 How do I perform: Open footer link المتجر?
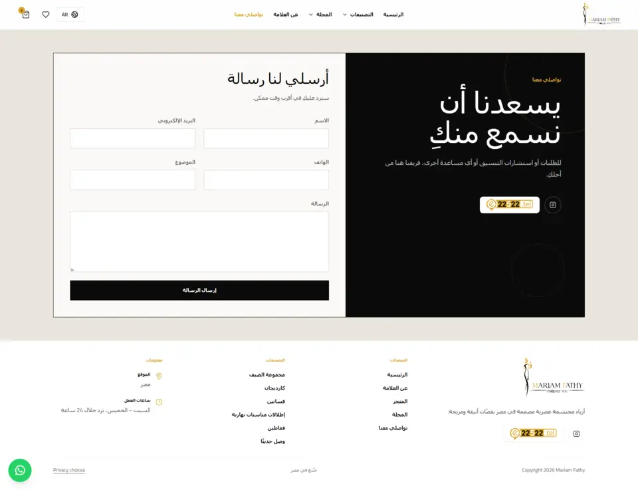[x=400, y=402]
